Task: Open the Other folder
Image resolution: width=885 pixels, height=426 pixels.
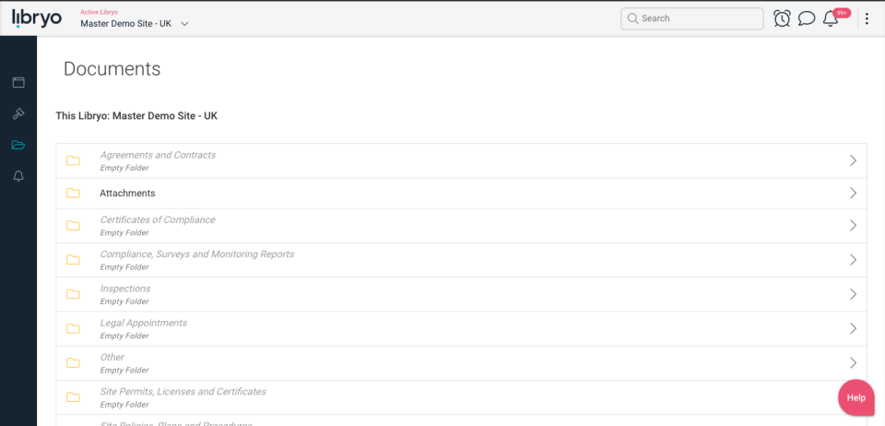Action: point(461,363)
